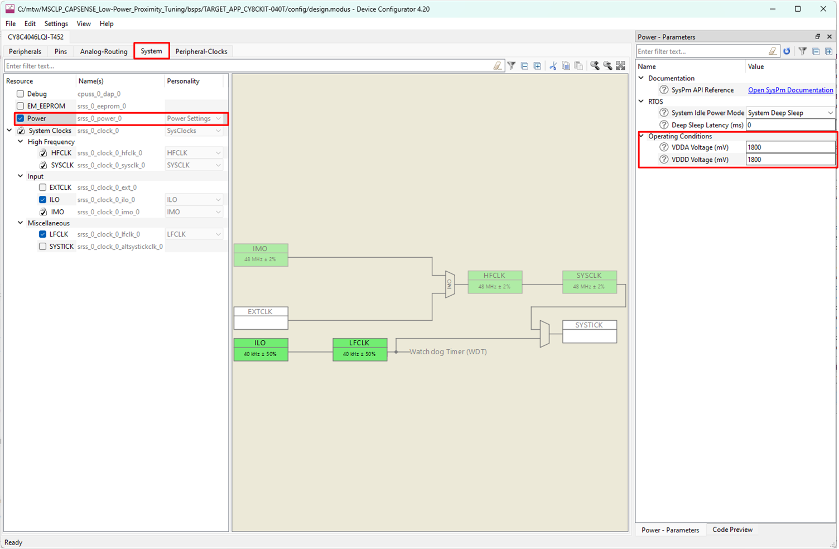Show help for VDDA Voltage
This screenshot has height=549, width=839.
(664, 147)
